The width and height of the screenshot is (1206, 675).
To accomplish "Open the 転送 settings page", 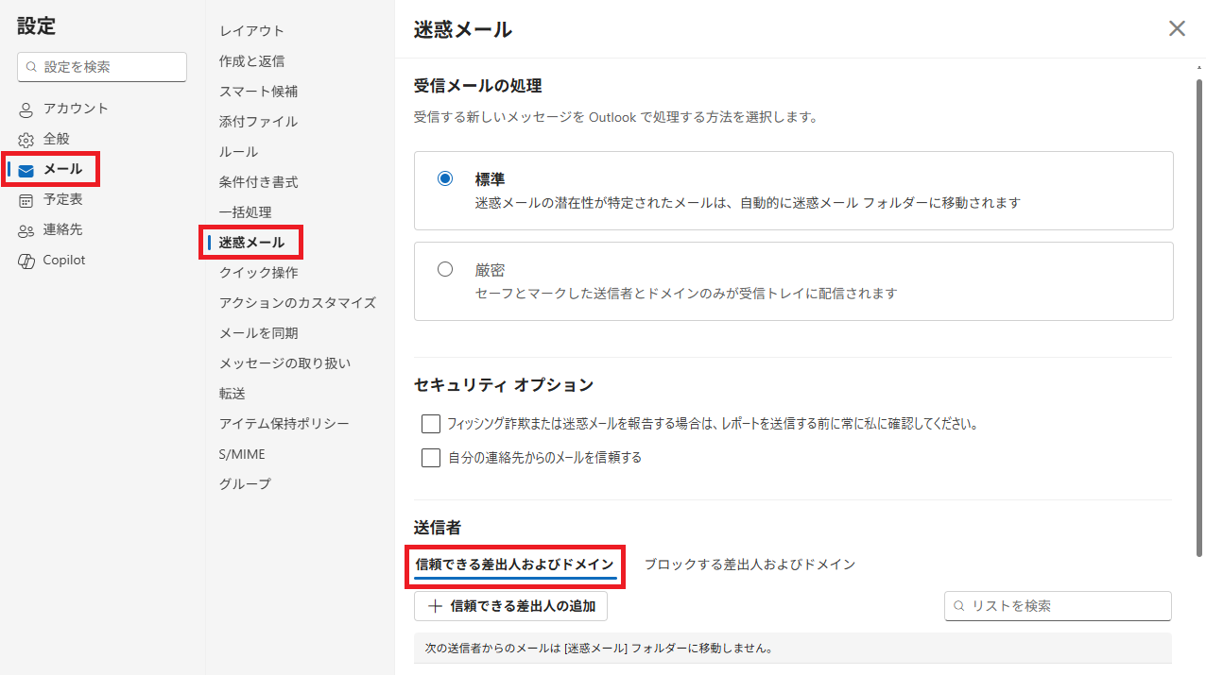I will point(233,394).
